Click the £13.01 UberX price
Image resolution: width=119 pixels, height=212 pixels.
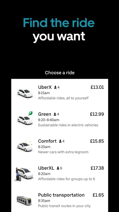click(x=97, y=87)
